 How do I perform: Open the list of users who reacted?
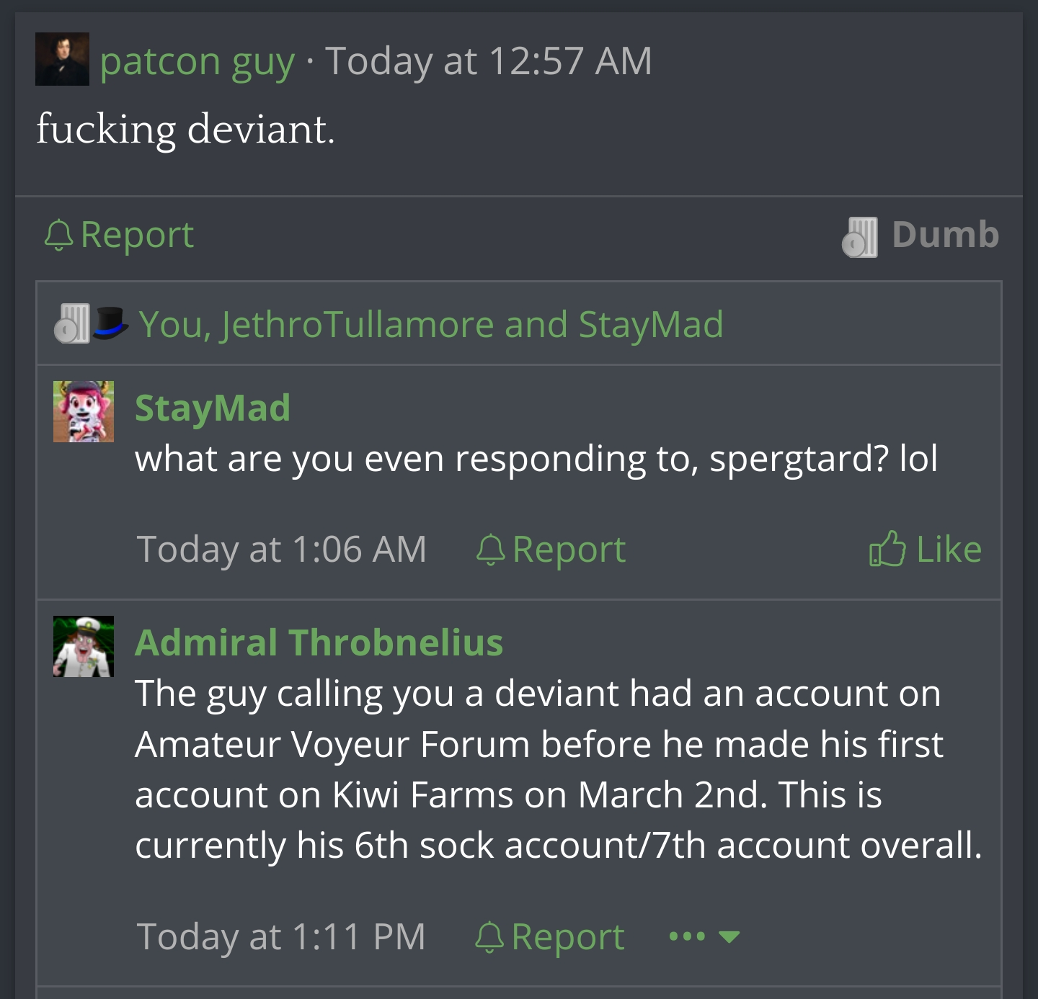coord(430,324)
